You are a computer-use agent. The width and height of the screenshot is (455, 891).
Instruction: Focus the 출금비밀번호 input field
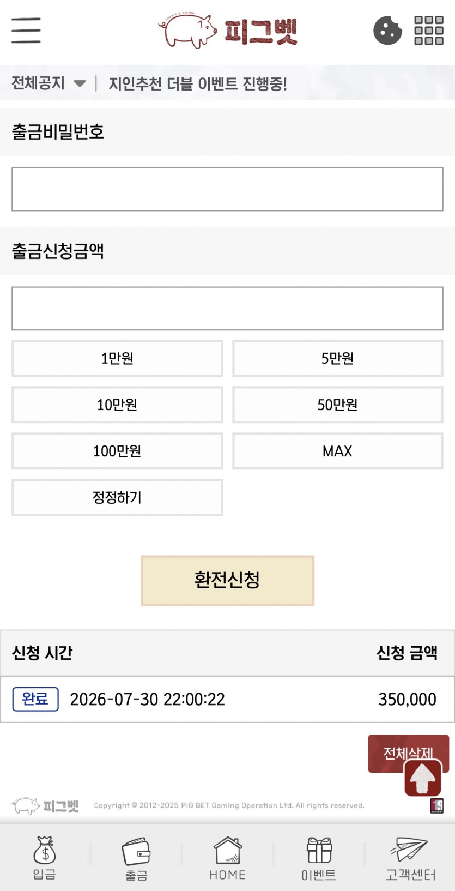227,189
